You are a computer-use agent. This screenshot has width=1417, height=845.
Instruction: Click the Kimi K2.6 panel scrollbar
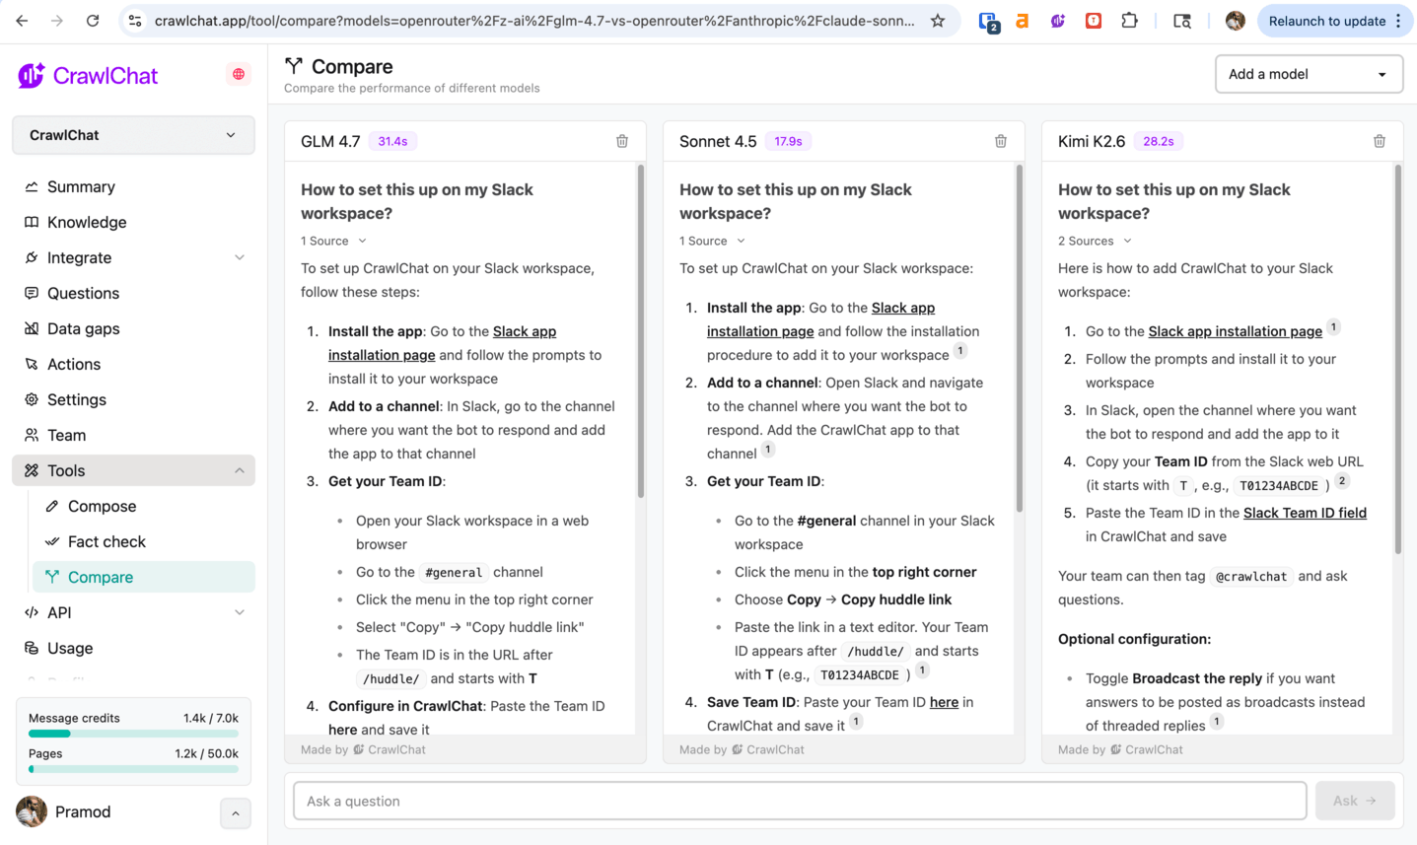(1397, 359)
